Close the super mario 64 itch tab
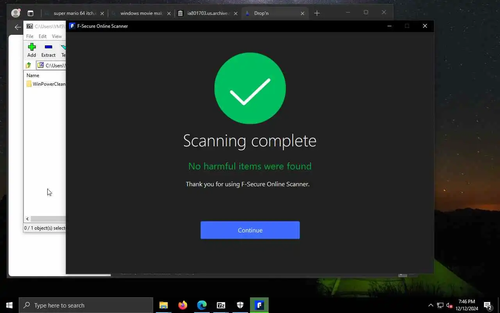This screenshot has height=313, width=500. (x=102, y=13)
